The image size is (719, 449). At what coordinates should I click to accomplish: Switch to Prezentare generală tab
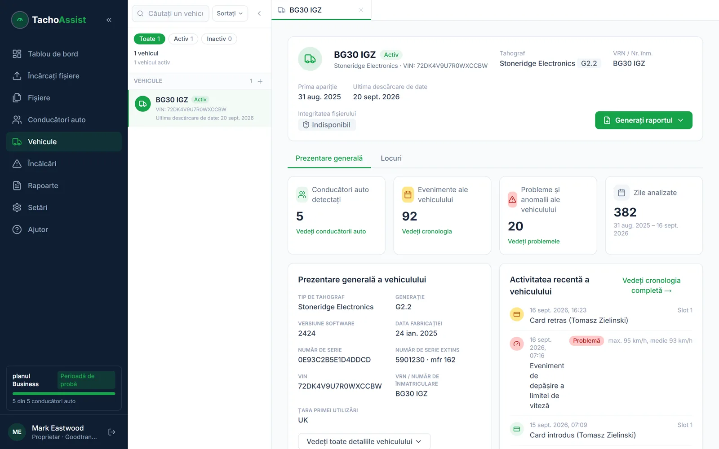point(329,158)
